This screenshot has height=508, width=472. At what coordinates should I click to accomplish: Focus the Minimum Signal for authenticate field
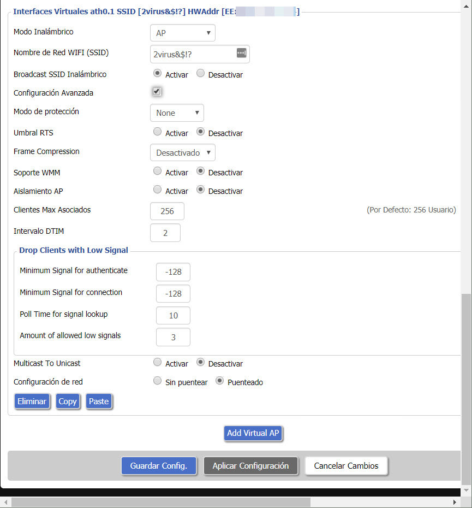[x=173, y=272]
